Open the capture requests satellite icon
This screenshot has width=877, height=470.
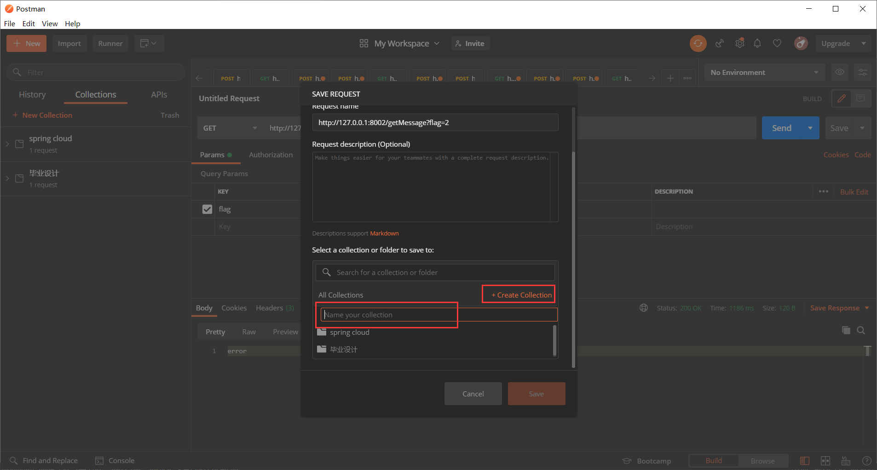[x=720, y=43]
